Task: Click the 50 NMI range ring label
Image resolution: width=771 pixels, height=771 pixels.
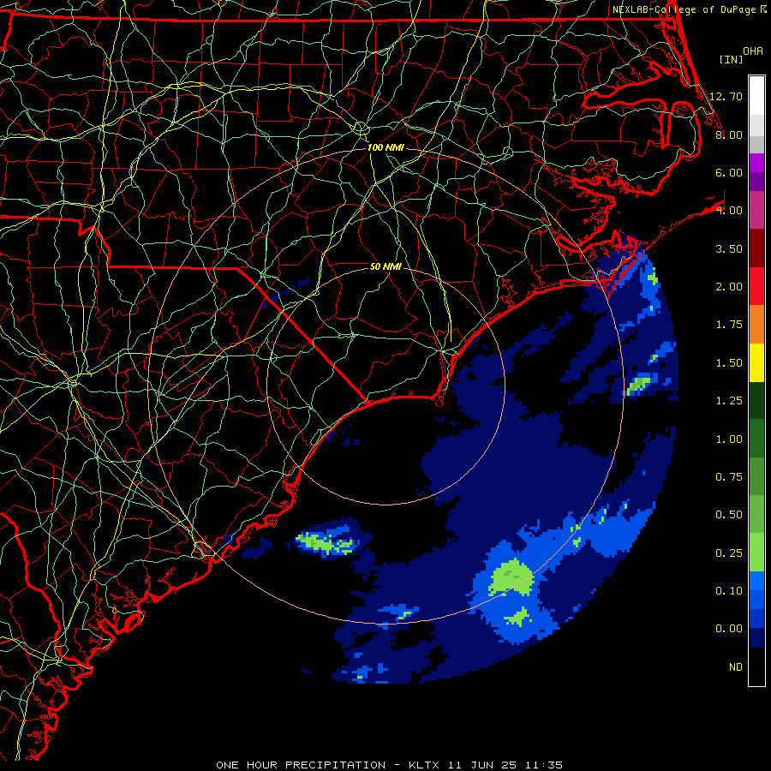Action: click(x=385, y=266)
